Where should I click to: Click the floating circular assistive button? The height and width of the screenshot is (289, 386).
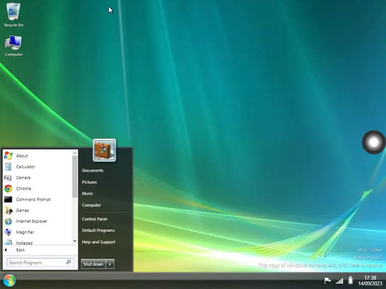click(374, 142)
